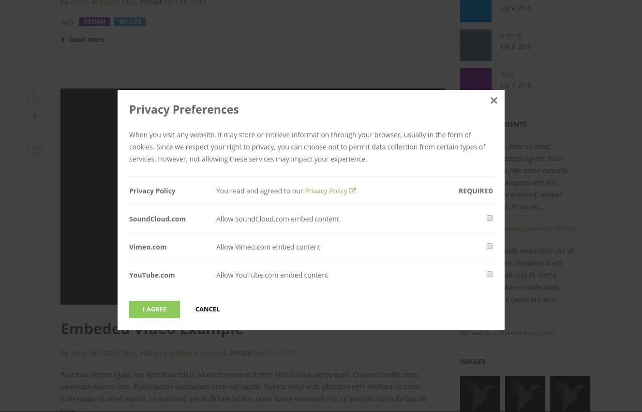Open the ergerg post thumbnail
Screen dimensions: 642x412
pyautogui.click(x=476, y=45)
